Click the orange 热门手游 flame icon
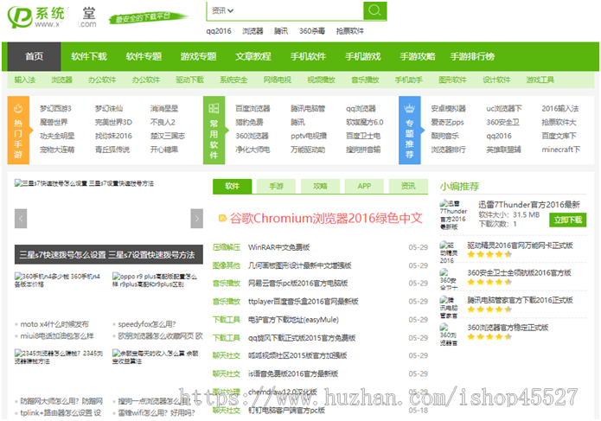Image resolution: width=601 pixels, height=421 pixels. (x=18, y=108)
